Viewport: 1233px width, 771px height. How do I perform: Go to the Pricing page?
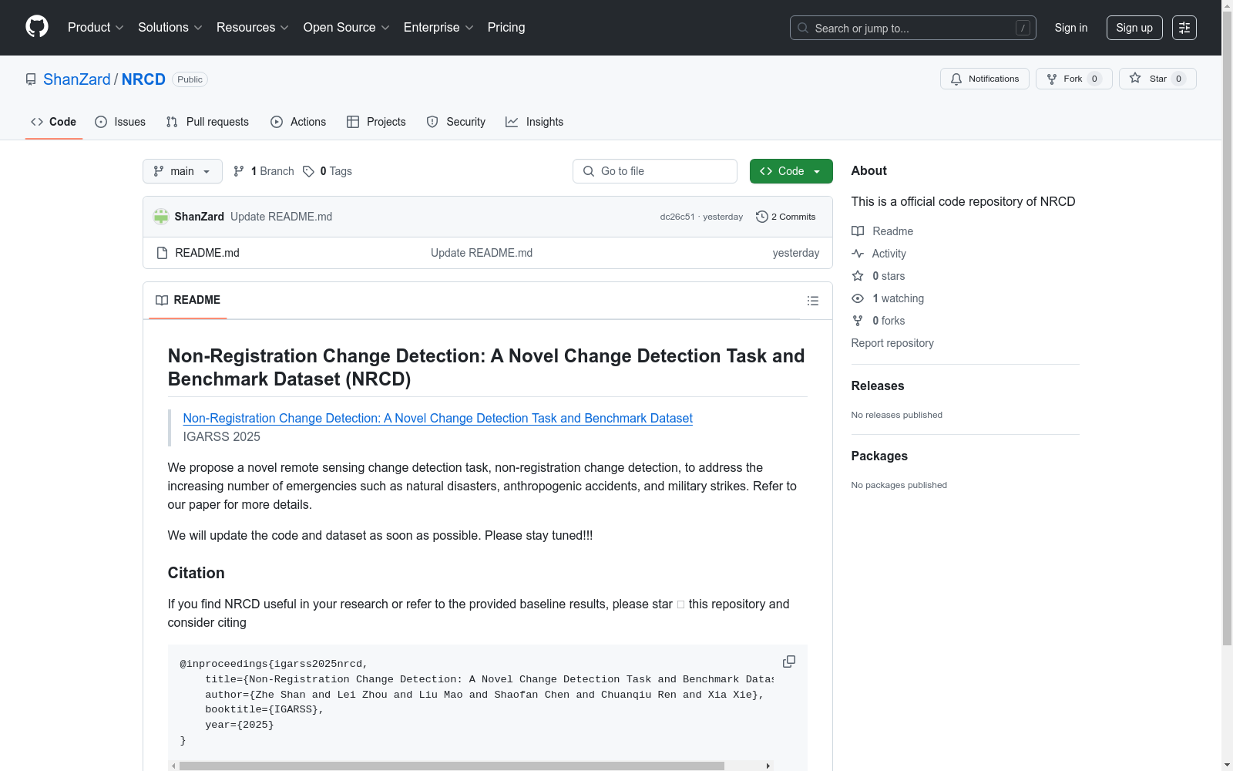(x=506, y=27)
